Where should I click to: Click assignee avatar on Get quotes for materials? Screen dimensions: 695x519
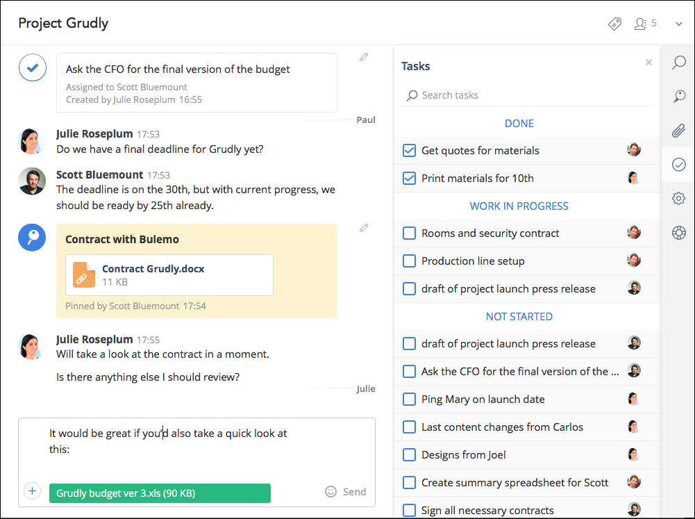634,150
